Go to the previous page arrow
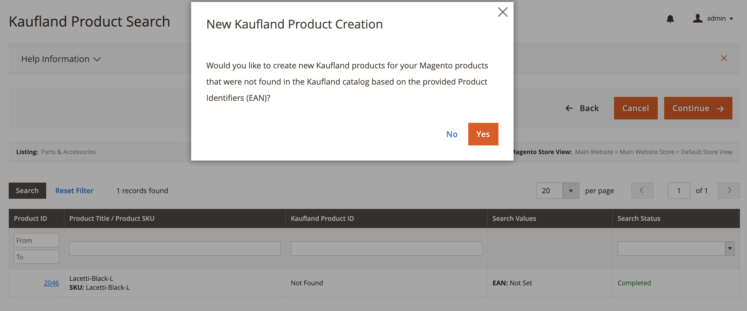747x311 pixels. point(642,190)
